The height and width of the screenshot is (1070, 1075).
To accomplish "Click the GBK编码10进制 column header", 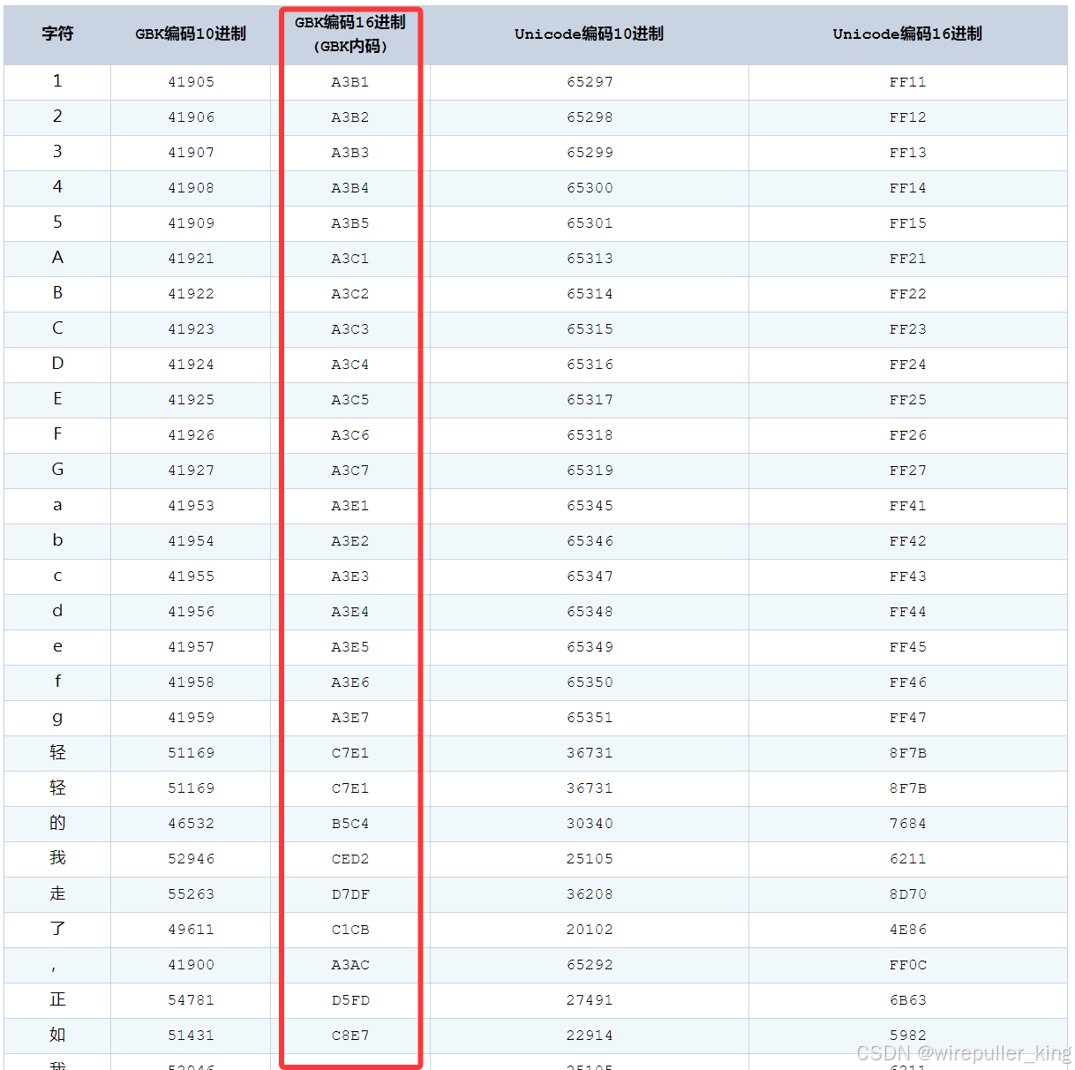I will click(191, 34).
